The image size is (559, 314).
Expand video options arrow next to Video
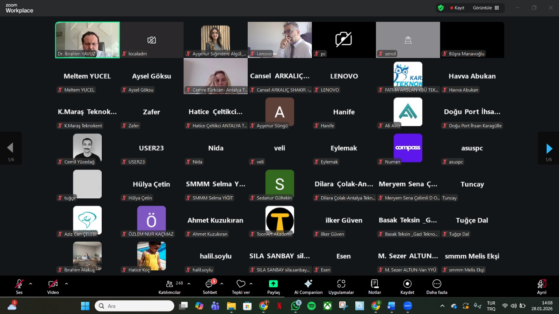(66, 284)
